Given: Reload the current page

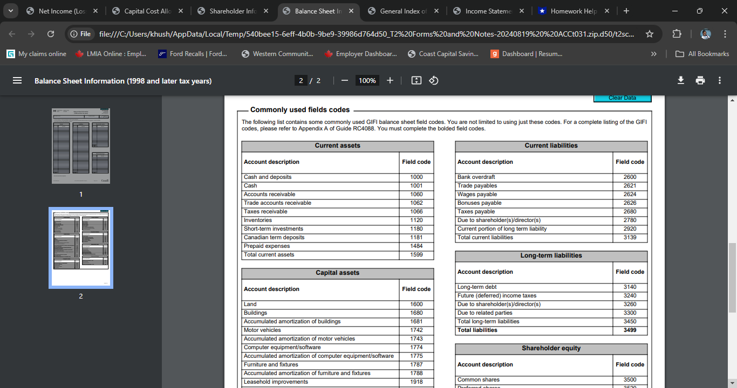Looking at the screenshot, I should click(51, 34).
